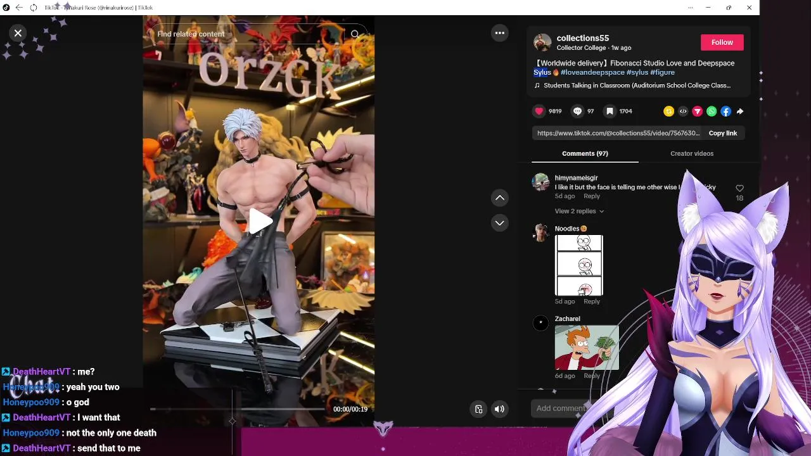The height and width of the screenshot is (456, 811).
Task: Open collections55 profile avatar
Action: coord(542,42)
